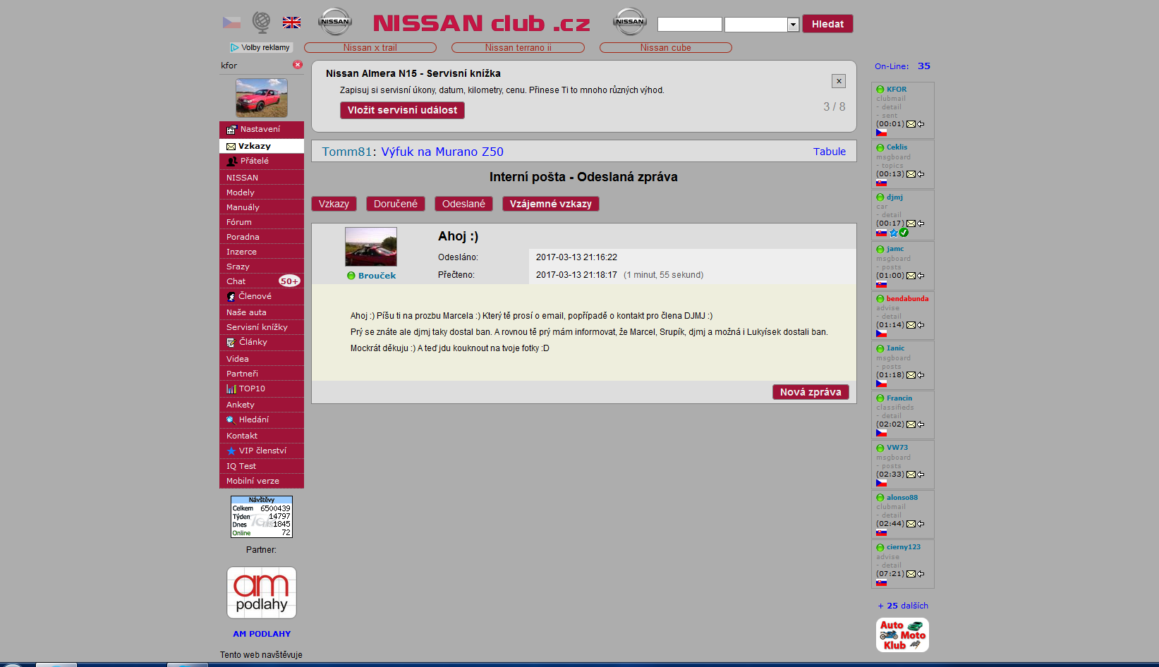This screenshot has height=667, width=1159.
Task: Open the Auto Moto Klub logo
Action: point(902,635)
